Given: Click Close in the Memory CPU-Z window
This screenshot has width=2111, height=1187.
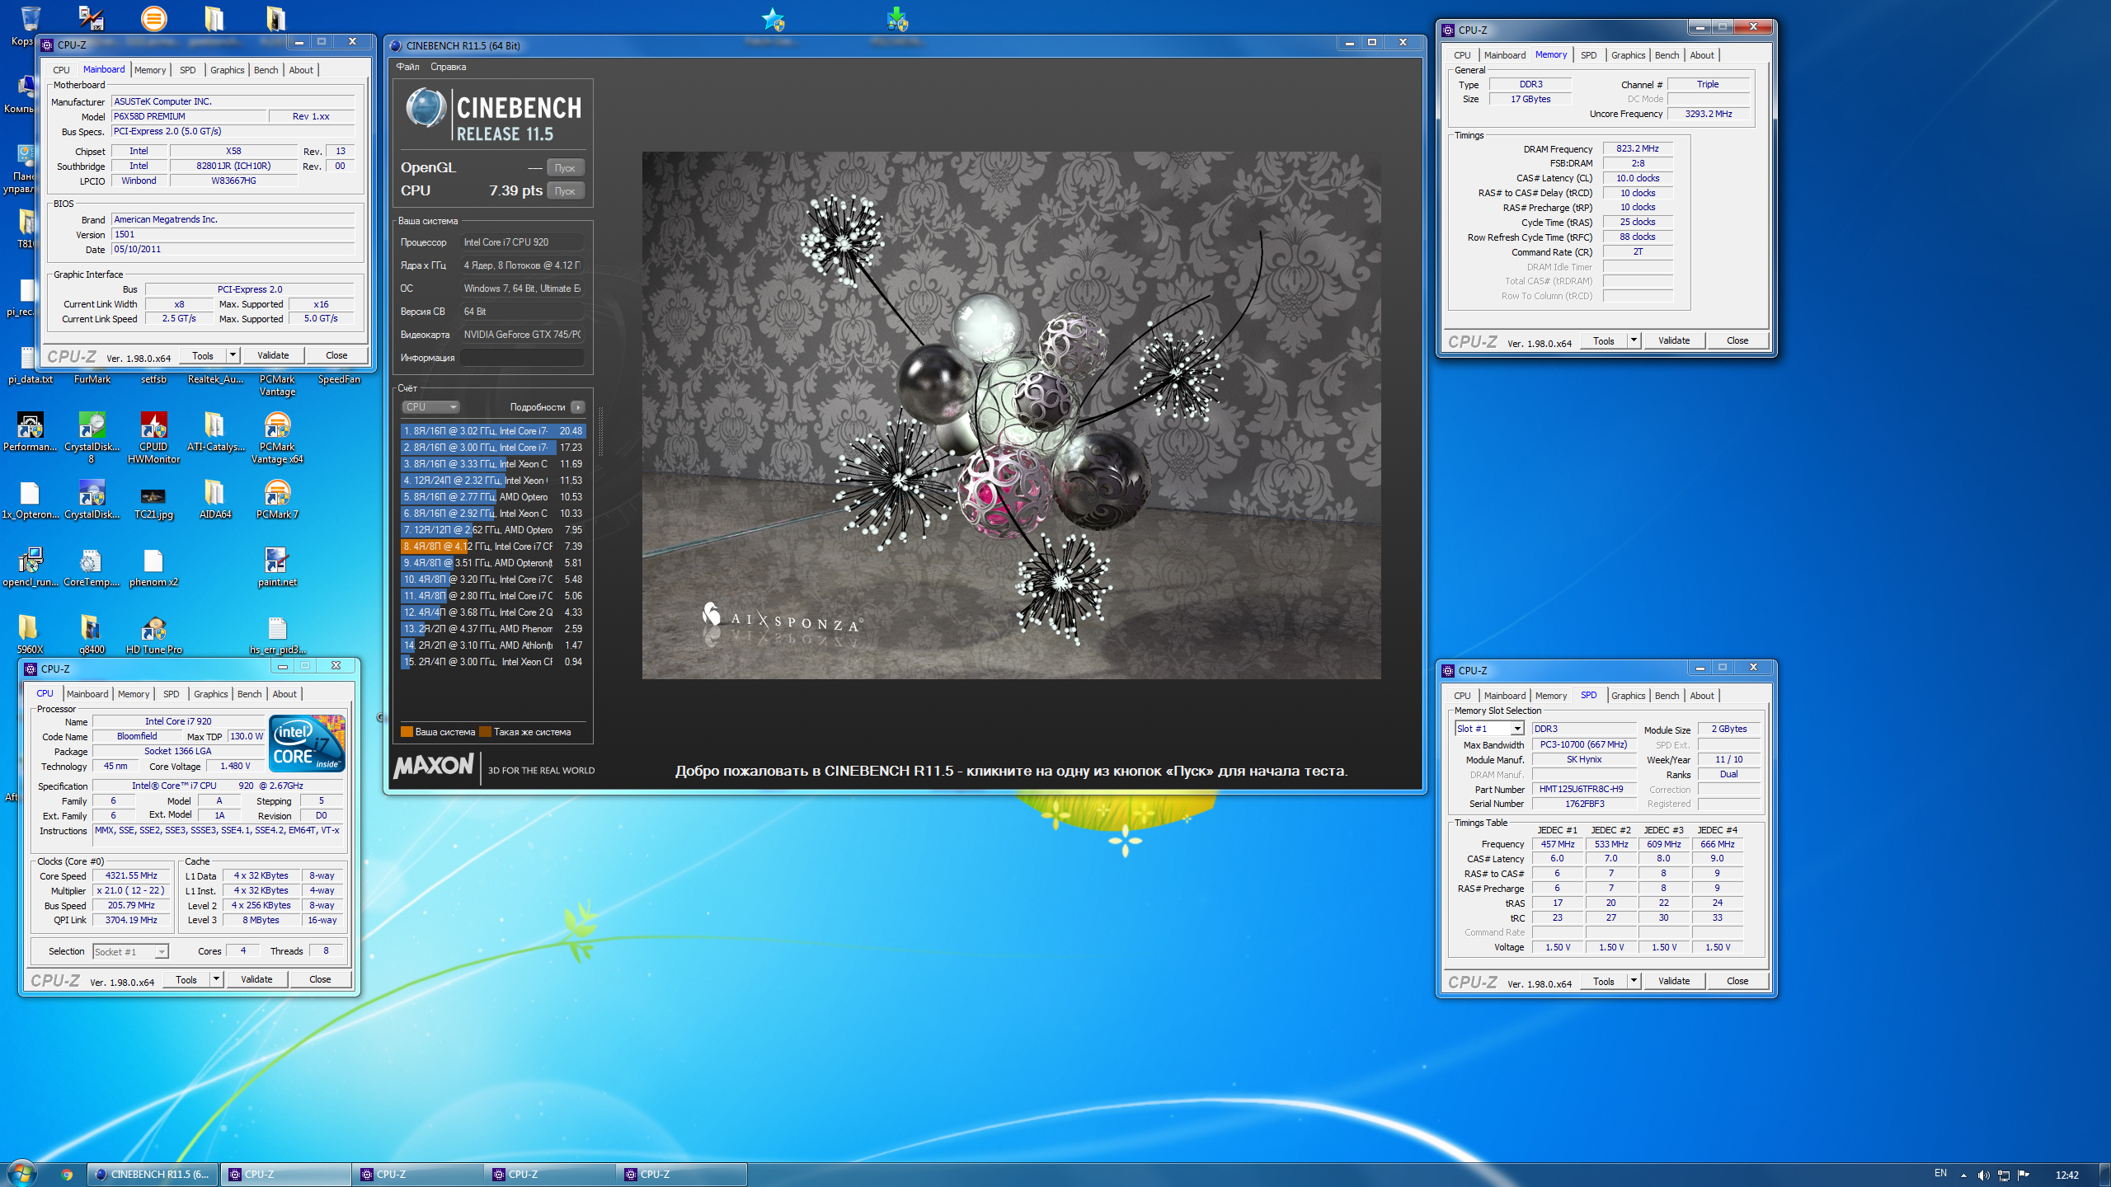Looking at the screenshot, I should coord(1737,340).
